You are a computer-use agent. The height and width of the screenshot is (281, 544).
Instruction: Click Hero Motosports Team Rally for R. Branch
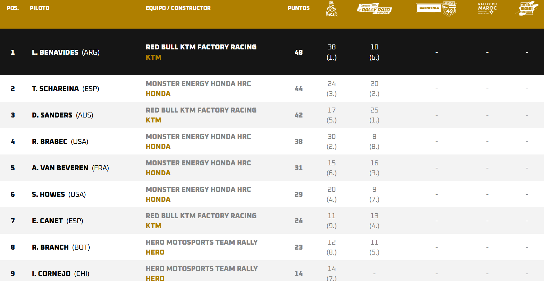tap(202, 242)
